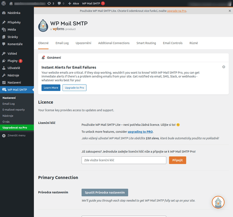Click the 'Instant Alerts for Email Failures' heading
The width and height of the screenshot is (233, 217).
click(x=69, y=68)
